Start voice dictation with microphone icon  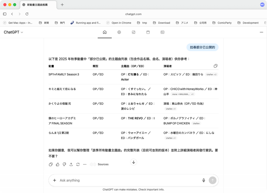tap(204, 180)
